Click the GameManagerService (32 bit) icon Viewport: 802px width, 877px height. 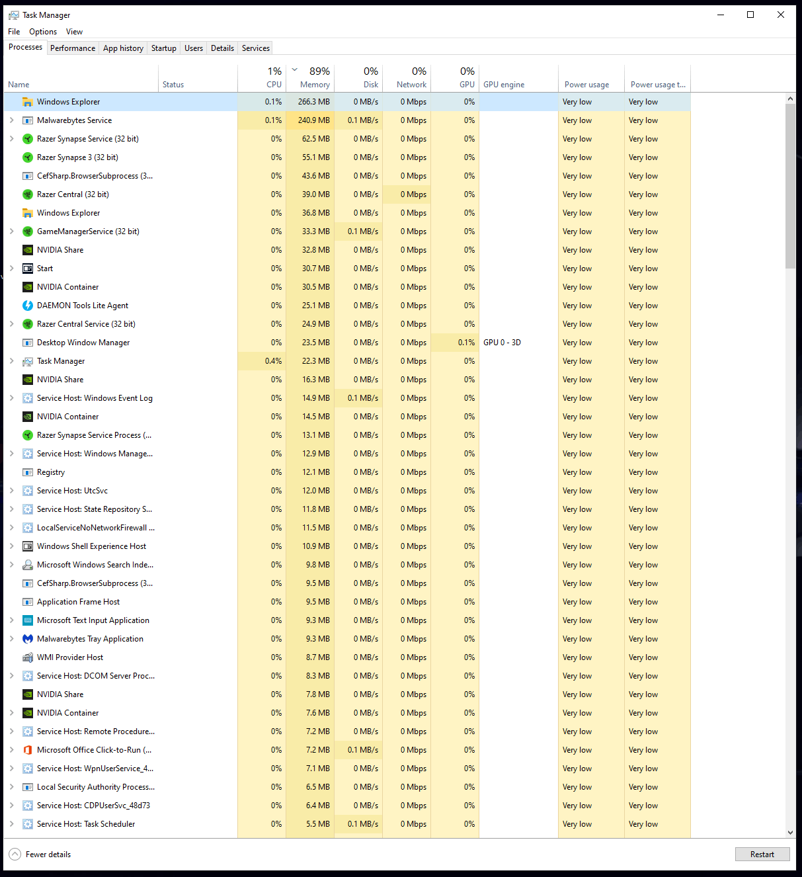(28, 231)
